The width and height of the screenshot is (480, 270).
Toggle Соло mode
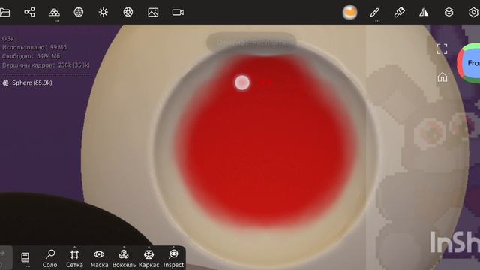(50, 258)
